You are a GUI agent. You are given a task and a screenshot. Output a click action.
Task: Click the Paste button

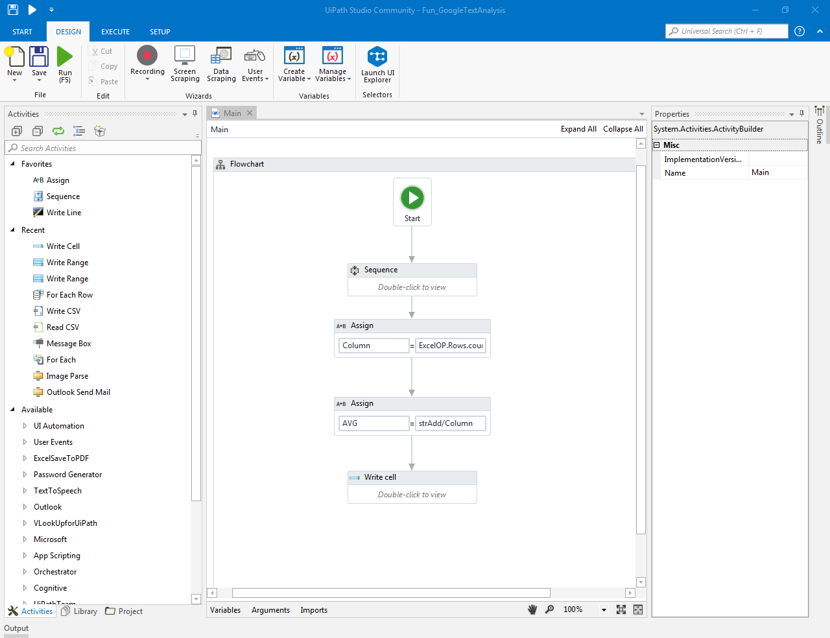[103, 82]
